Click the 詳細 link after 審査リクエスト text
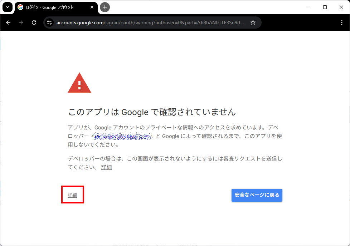Screen dimensions: 350x246 click(x=106, y=167)
